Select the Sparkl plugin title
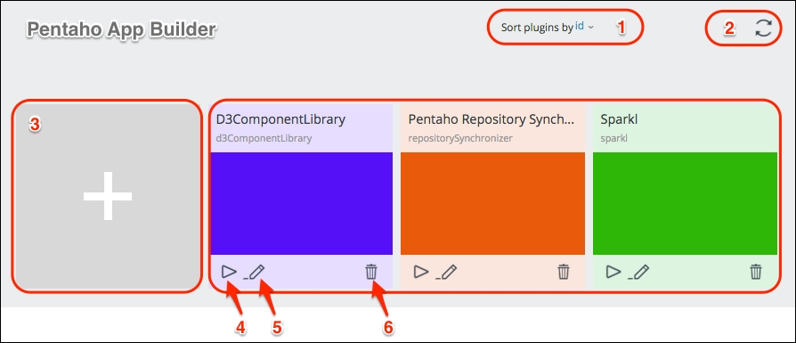 tap(618, 119)
